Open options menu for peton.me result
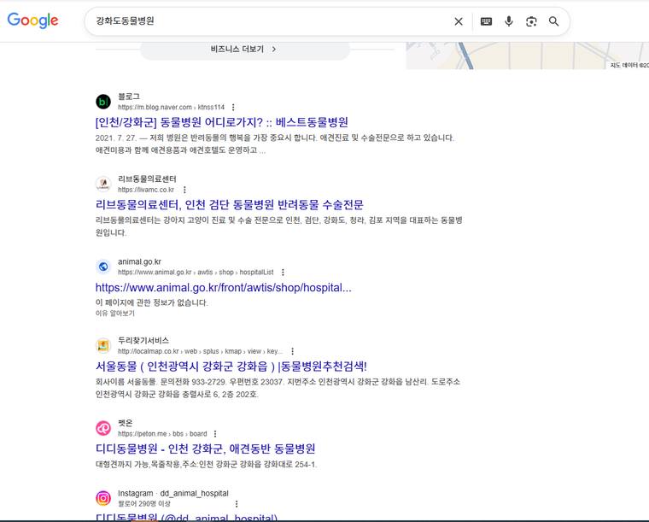 coord(215,433)
